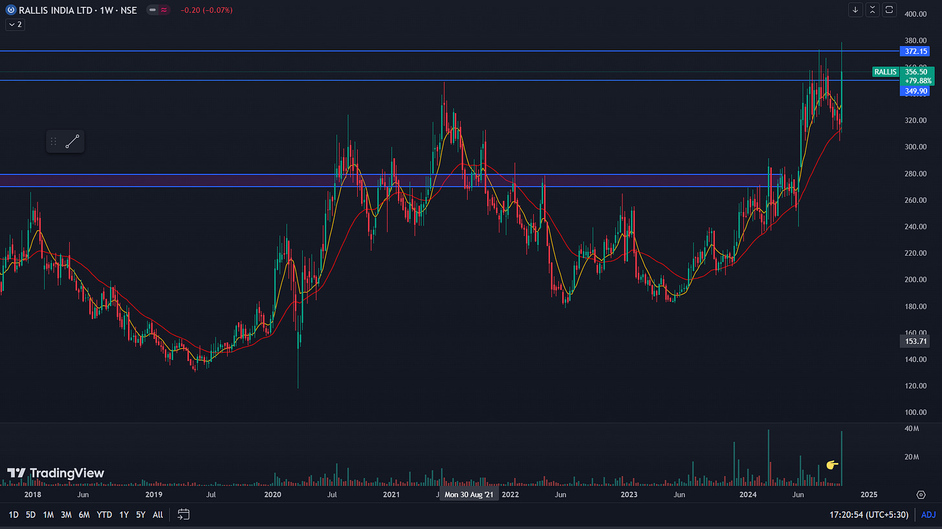Click the 153.71 price scale label
This screenshot has width=942, height=529.
(x=914, y=340)
